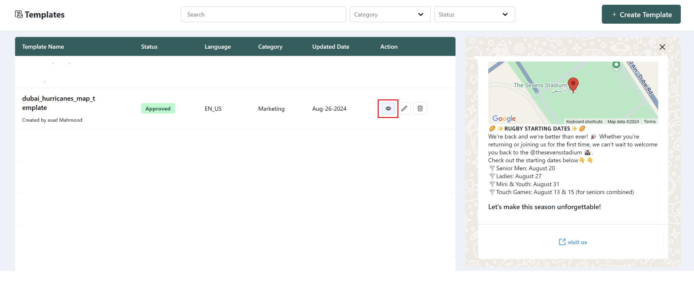Click the plus icon in Create Template
This screenshot has width=694, height=281.
614,15
